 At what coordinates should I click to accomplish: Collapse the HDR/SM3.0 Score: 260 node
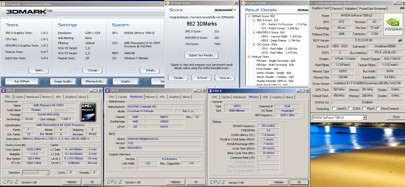(x=254, y=32)
